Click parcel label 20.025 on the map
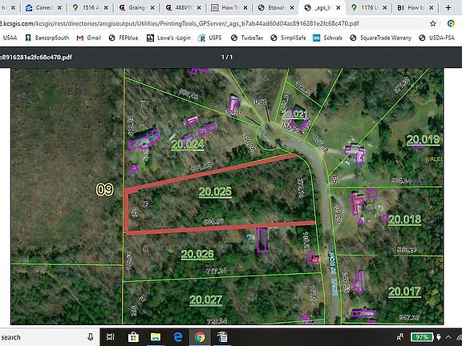The image size is (462, 346). [215, 192]
